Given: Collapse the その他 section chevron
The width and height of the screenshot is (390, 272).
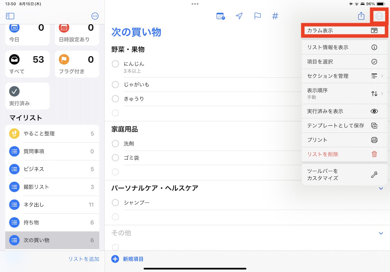Looking at the screenshot, I should 381,233.
